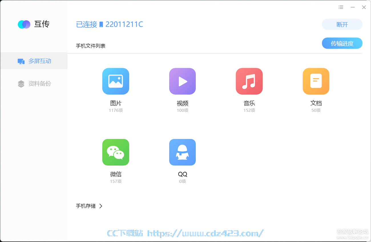Open the 传输进度 transfer progress button

(342, 43)
